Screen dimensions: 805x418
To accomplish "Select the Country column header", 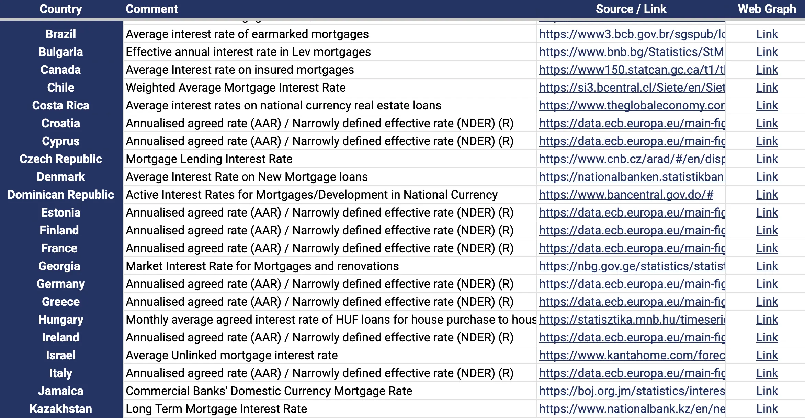I will 61,9.
